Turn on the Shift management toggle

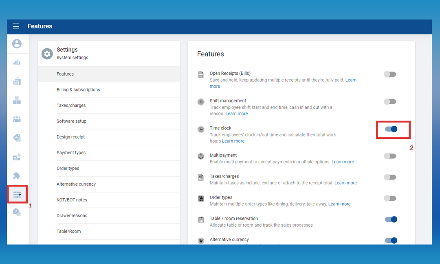coord(390,102)
